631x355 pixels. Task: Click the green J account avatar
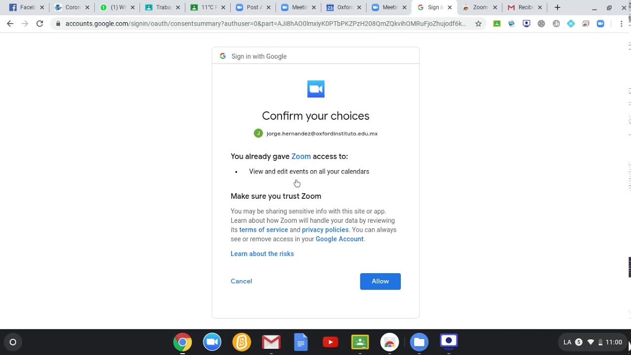(x=258, y=133)
